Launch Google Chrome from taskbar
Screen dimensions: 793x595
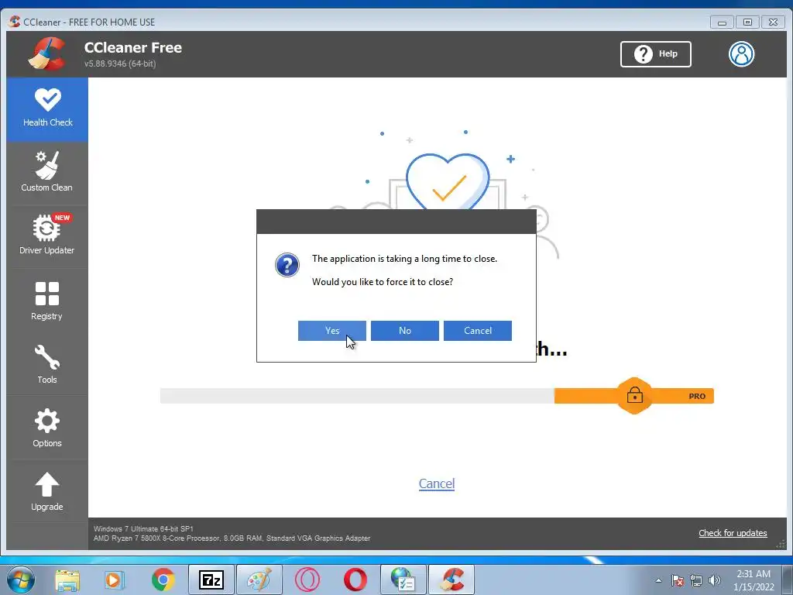point(163,580)
